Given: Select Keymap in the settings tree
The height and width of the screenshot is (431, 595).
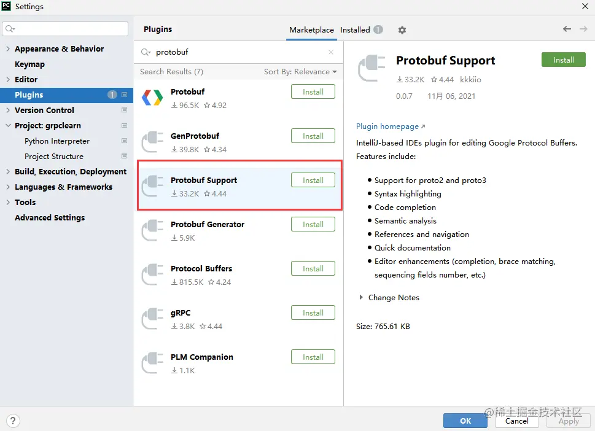Looking at the screenshot, I should click(x=29, y=64).
